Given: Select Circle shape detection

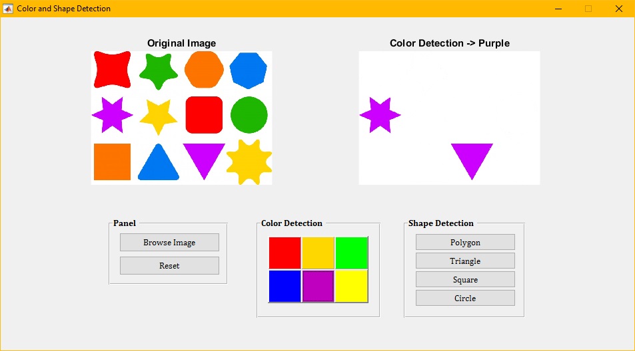Looking at the screenshot, I should point(465,298).
